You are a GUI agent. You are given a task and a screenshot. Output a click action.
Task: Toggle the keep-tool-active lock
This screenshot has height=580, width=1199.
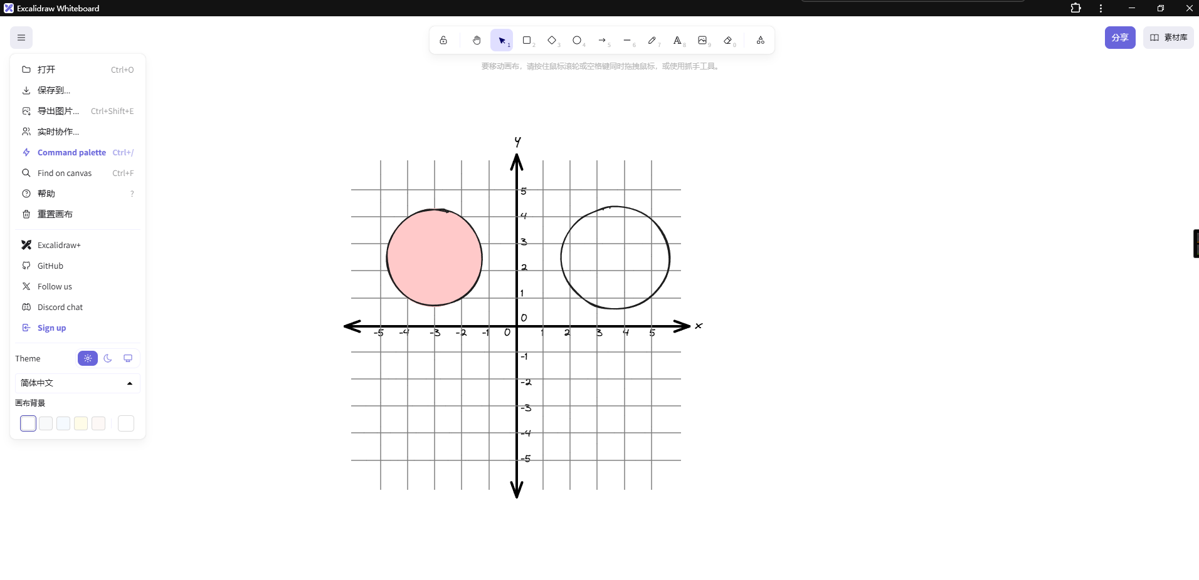pos(443,40)
